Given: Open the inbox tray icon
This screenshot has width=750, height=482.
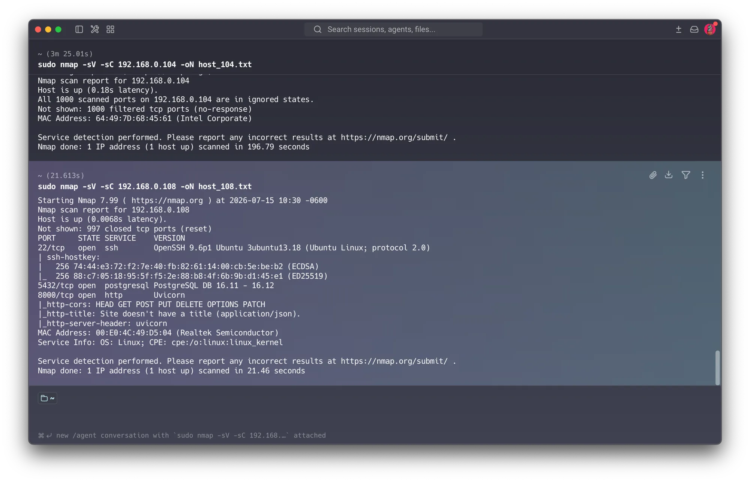Looking at the screenshot, I should [694, 29].
